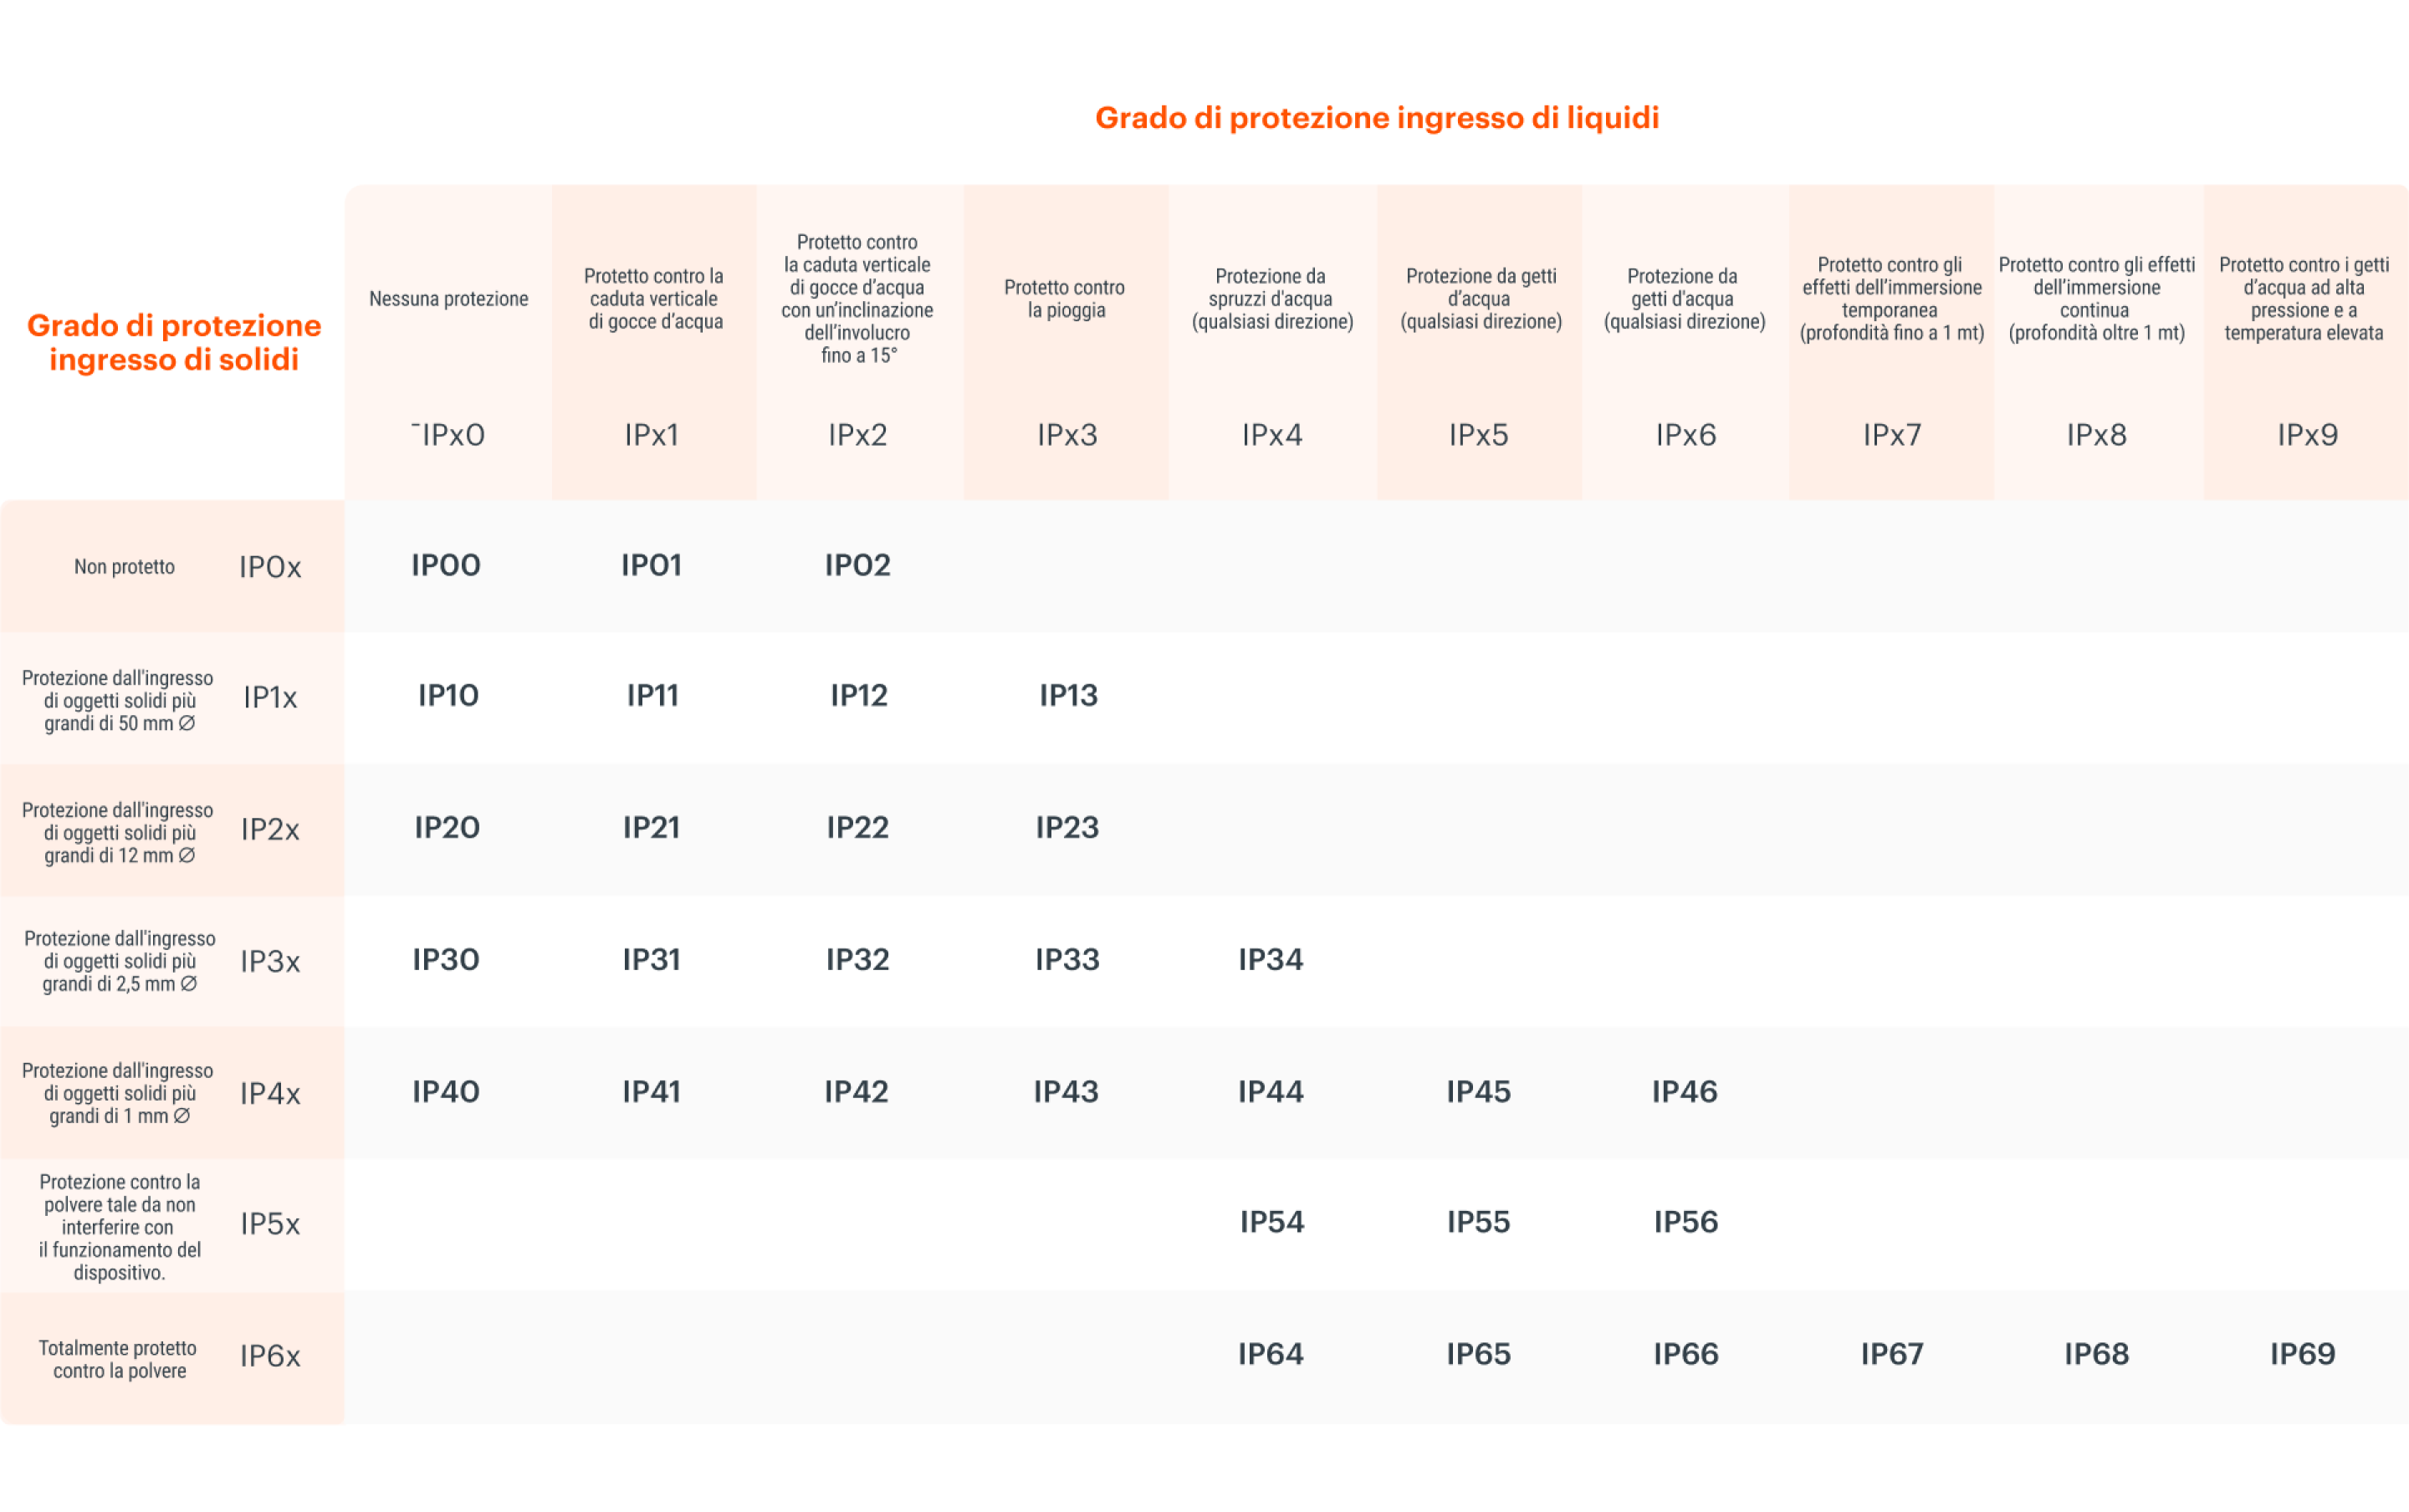Select the IP23 rating cell
The height and width of the screenshot is (1512, 2409).
tap(1067, 828)
